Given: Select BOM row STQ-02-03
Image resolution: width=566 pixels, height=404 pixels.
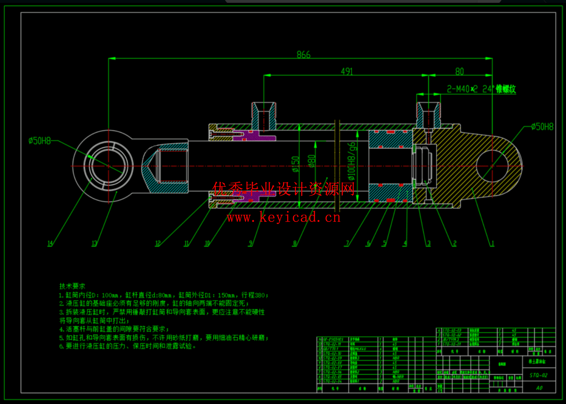Looking at the screenshot, I should (452, 330).
